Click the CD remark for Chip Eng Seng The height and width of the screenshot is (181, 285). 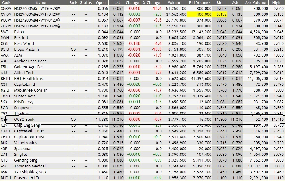[73, 125]
